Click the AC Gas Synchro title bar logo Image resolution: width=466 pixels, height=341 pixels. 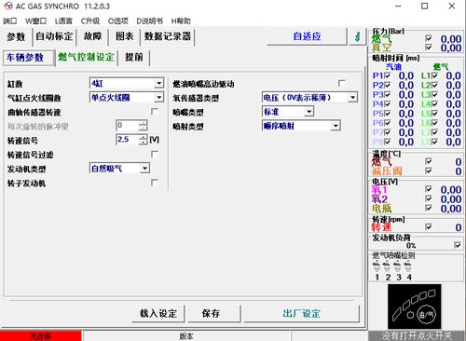(x=8, y=6)
